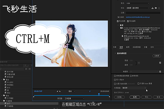Click the import preset icon
This screenshot has width=164, height=109.
pos(156,8)
